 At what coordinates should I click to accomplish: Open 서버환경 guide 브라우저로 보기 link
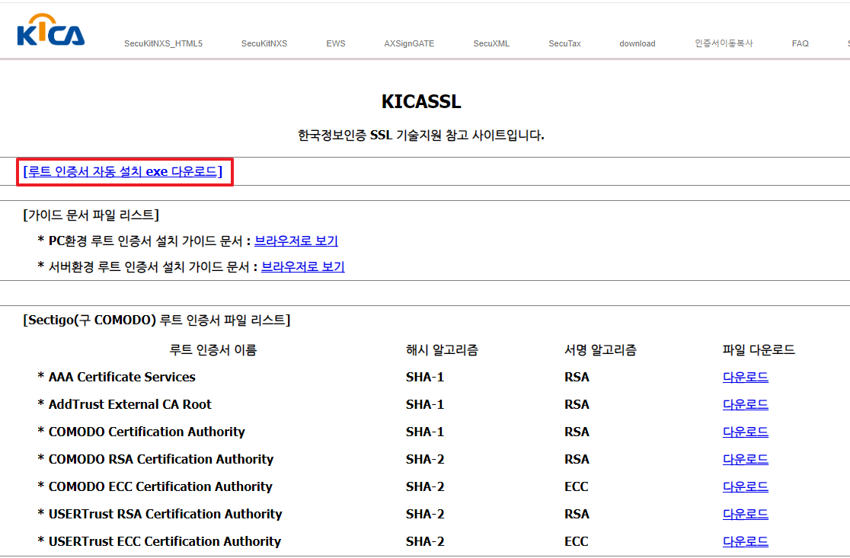point(303,267)
